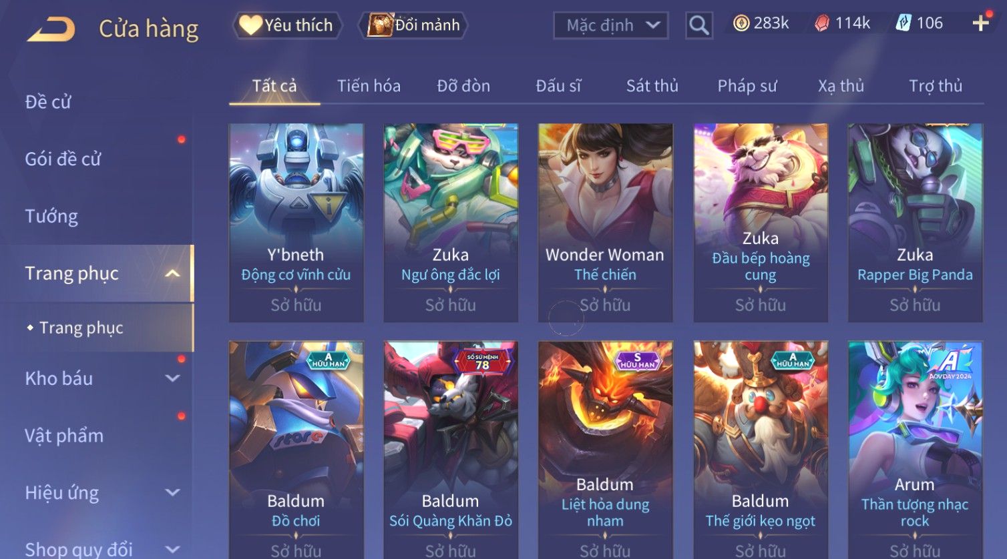Select the Pháp sư tab
This screenshot has height=559, width=1007.
click(747, 85)
